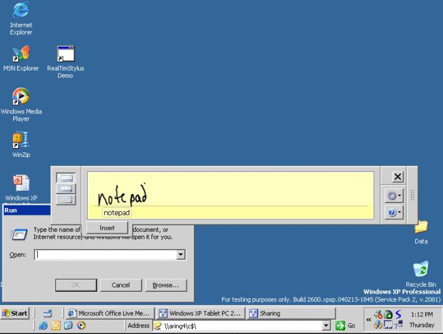Click the network connection tray icon
Image resolution: width=443 pixels, height=334 pixels.
(x=398, y=325)
